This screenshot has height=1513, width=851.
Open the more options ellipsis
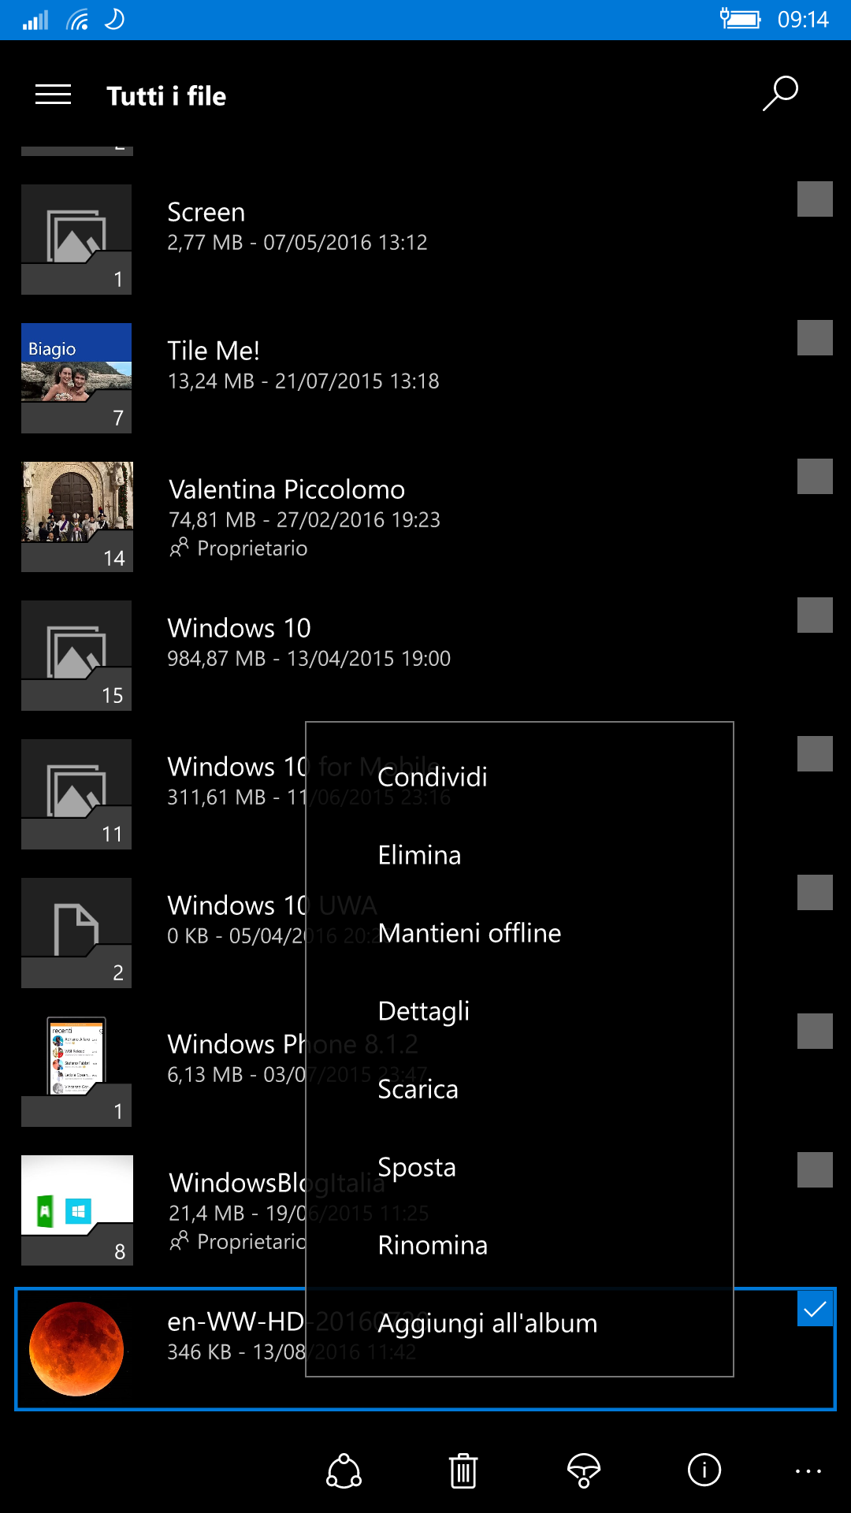pyautogui.click(x=808, y=1471)
